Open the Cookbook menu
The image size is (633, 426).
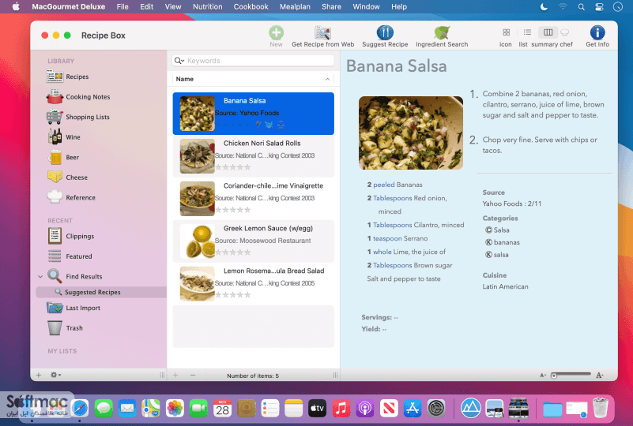(251, 7)
